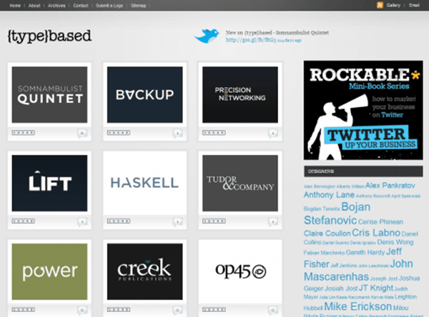Image resolution: width=429 pixels, height=317 pixels.
Task: Click the Rockable Twitter book advertisement
Action: [363, 110]
